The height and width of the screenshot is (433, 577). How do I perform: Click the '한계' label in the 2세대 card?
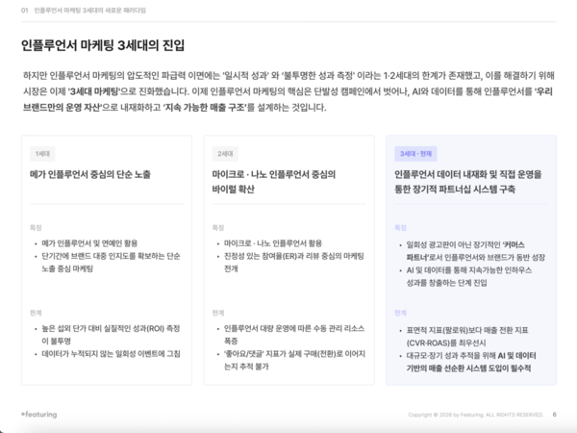pyautogui.click(x=218, y=313)
